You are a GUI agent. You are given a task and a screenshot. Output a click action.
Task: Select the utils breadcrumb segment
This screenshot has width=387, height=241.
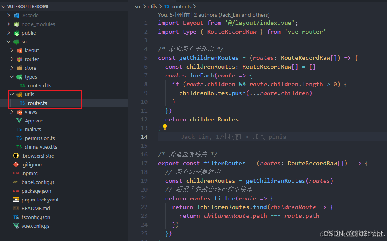coord(152,7)
